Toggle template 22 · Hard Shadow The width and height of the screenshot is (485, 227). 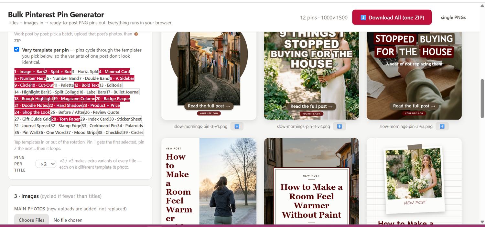pos(65,105)
